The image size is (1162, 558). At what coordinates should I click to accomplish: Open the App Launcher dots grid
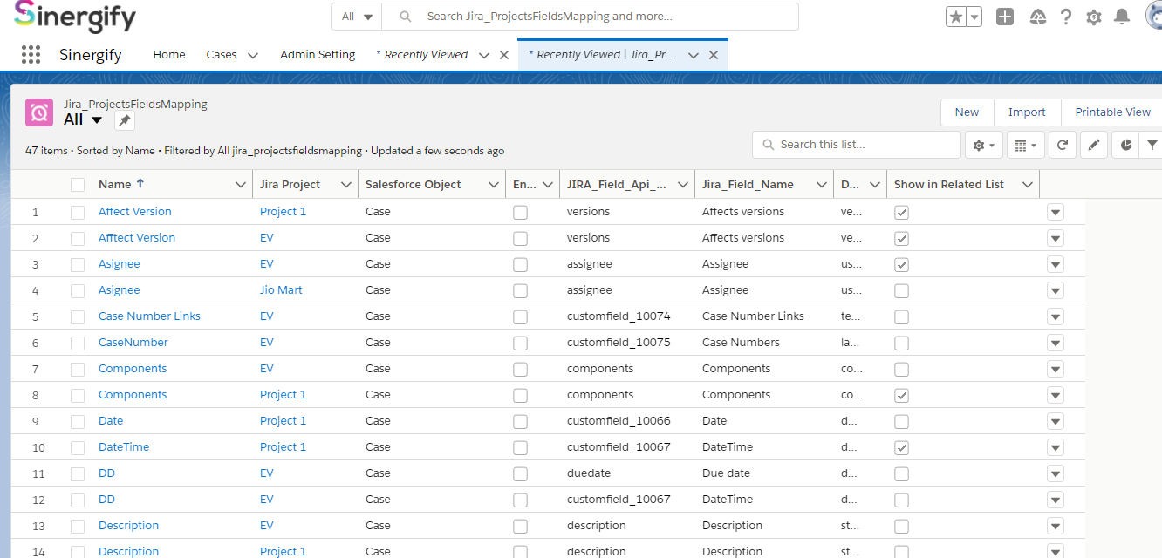point(31,54)
